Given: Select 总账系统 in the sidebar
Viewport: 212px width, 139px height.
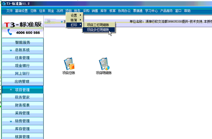Looking at the screenshot, I should (22, 50).
